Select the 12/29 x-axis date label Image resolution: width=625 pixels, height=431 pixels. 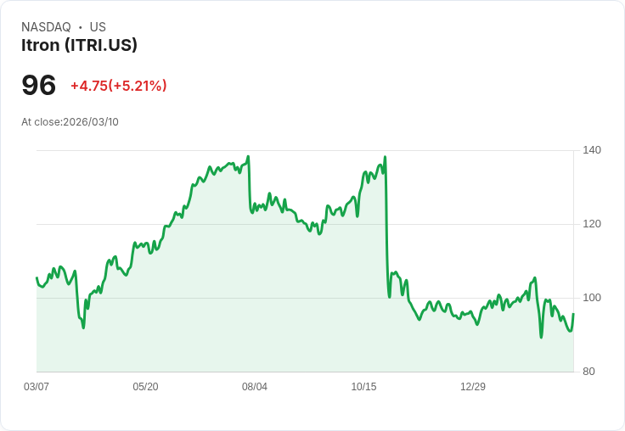(473, 387)
